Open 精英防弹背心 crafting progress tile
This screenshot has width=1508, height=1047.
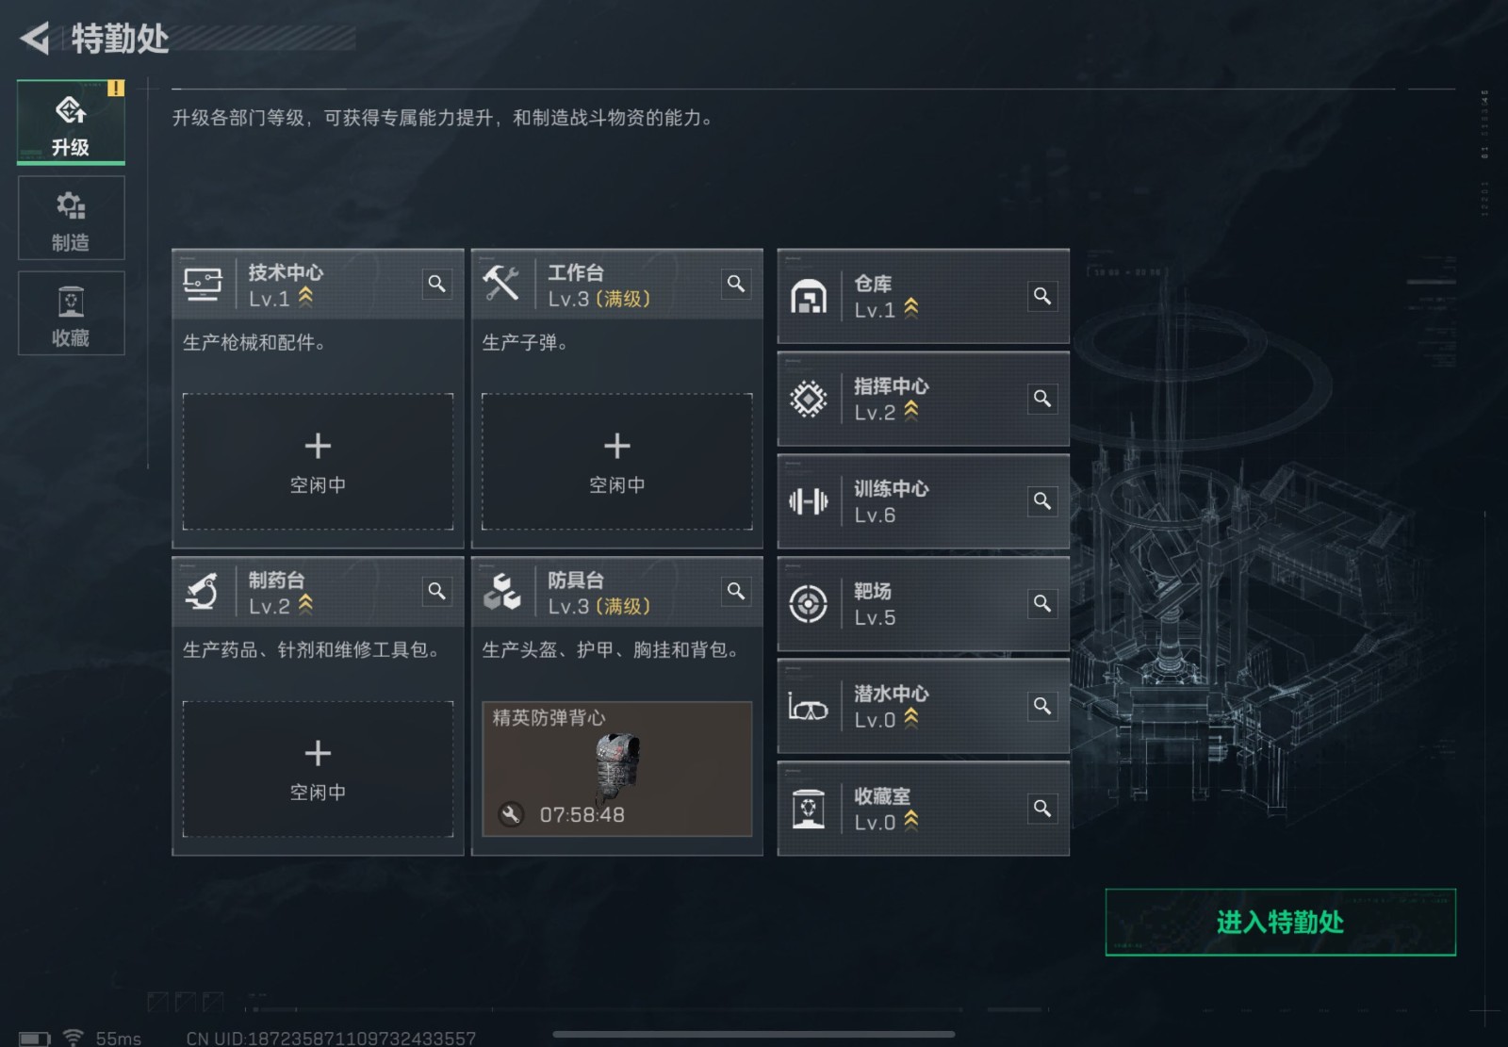tap(617, 769)
